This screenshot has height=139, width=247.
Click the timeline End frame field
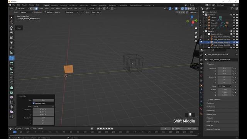(x=193, y=129)
